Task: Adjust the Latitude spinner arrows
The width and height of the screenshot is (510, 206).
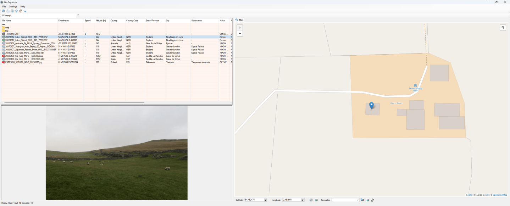Action: (x=265, y=200)
